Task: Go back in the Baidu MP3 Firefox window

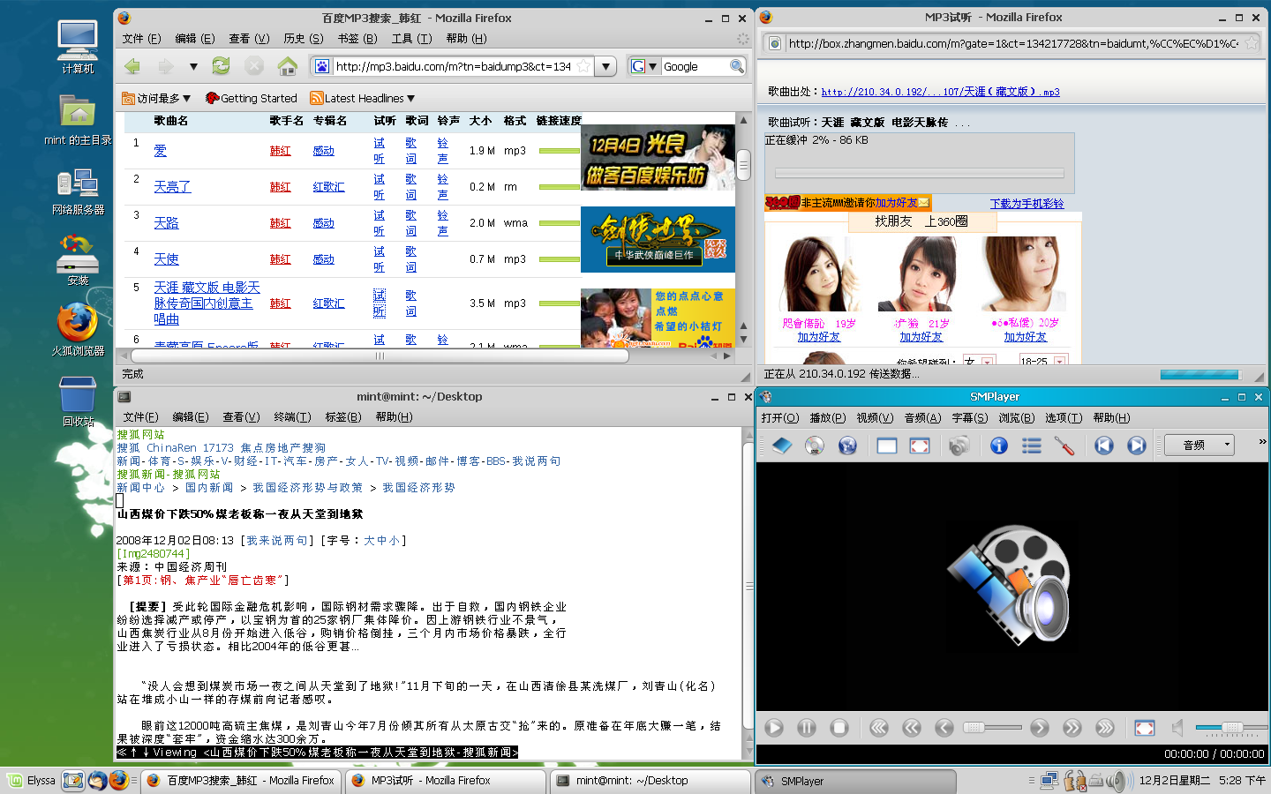Action: [x=132, y=66]
